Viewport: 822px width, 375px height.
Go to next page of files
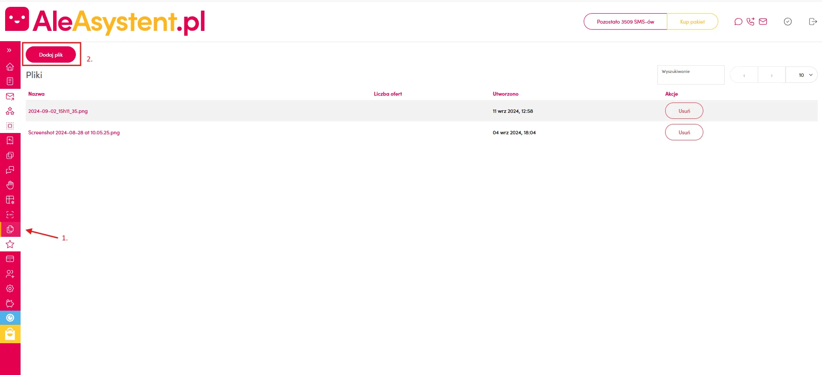(x=771, y=75)
